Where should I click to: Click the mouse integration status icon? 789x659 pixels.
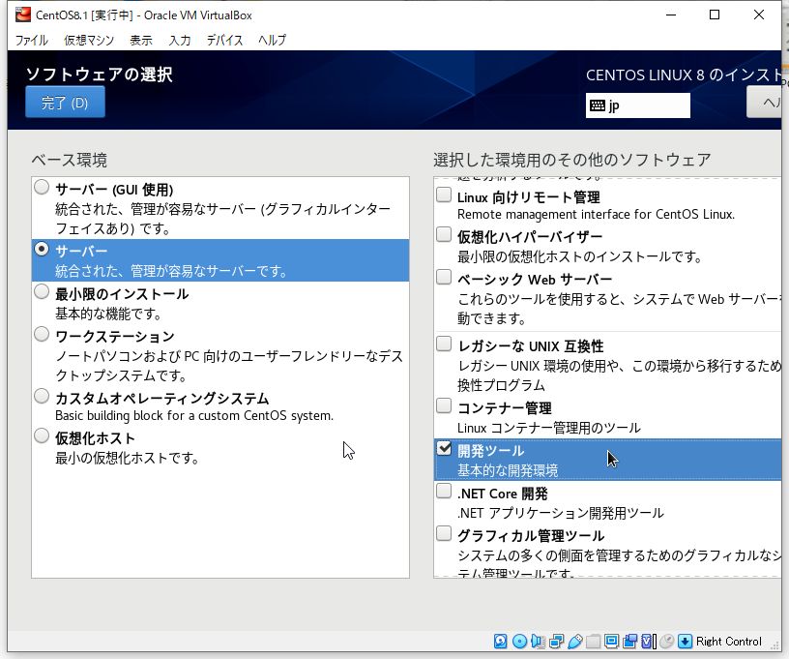tap(666, 641)
